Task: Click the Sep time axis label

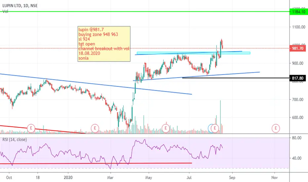Action: (232, 177)
